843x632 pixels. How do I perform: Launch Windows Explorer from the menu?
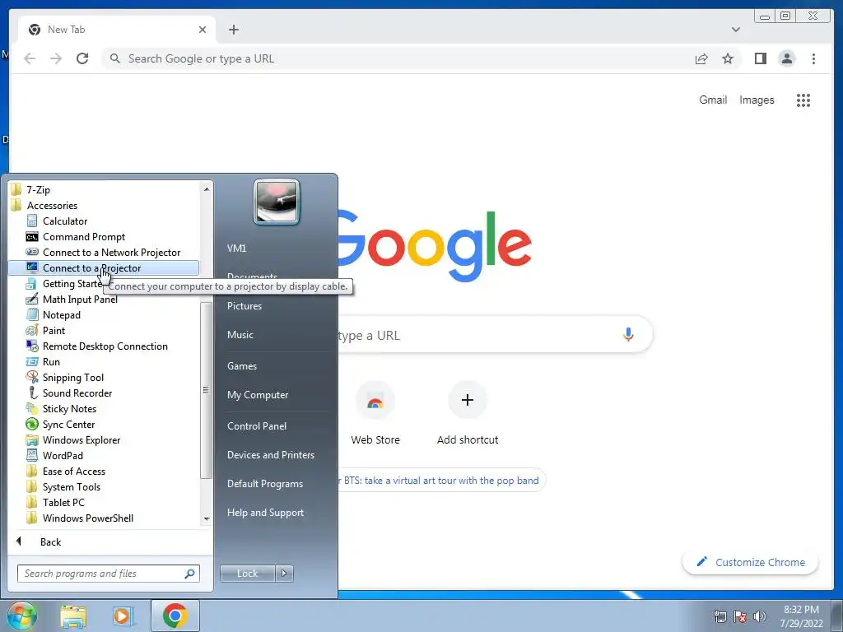[82, 439]
